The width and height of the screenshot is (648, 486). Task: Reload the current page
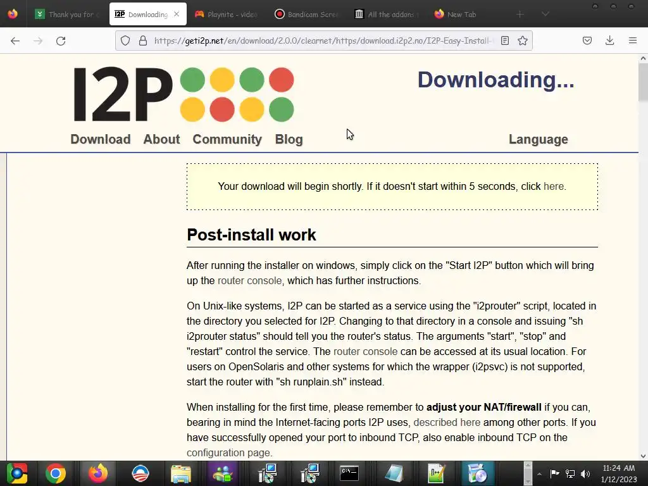coord(61,40)
